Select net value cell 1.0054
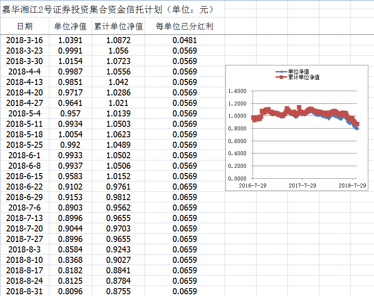The width and height of the screenshot is (374, 296). 70,134
